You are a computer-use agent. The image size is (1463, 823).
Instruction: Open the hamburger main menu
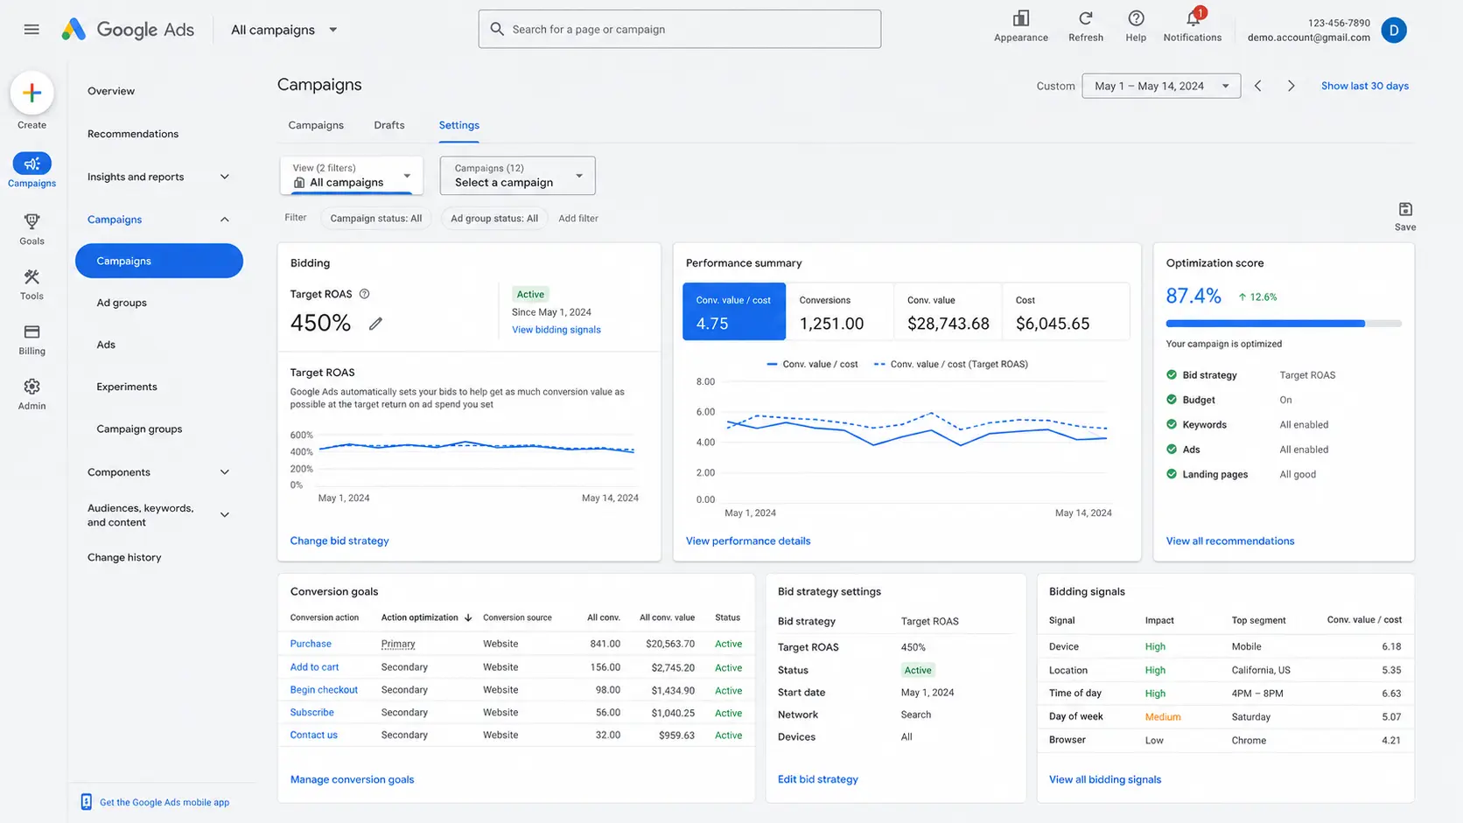pos(31,30)
